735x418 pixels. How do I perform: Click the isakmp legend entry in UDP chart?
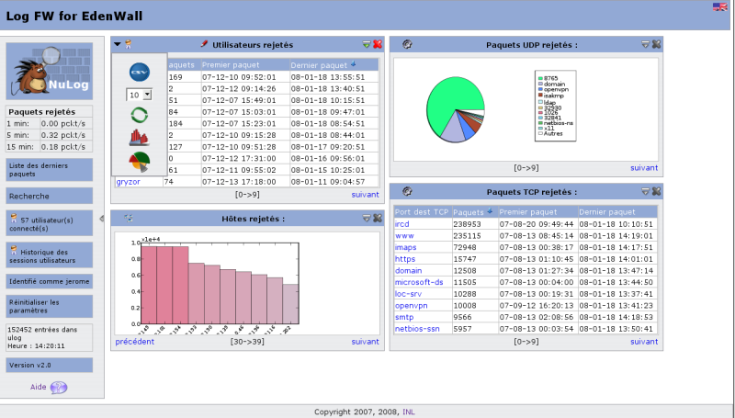pos(550,96)
